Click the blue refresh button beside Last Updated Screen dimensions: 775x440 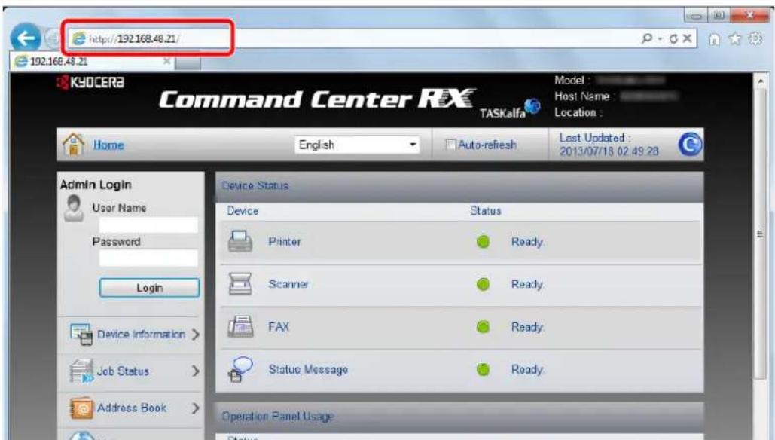coord(690,145)
